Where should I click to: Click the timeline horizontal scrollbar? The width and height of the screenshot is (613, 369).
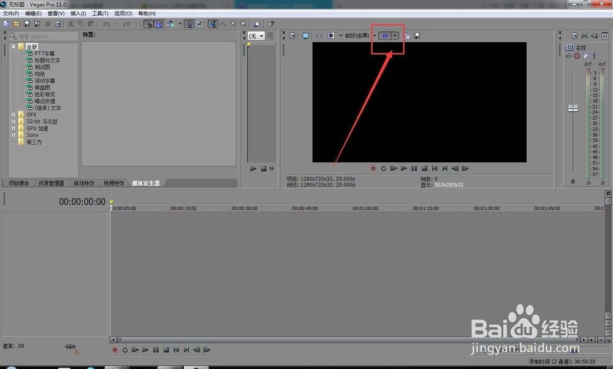(x=348, y=340)
